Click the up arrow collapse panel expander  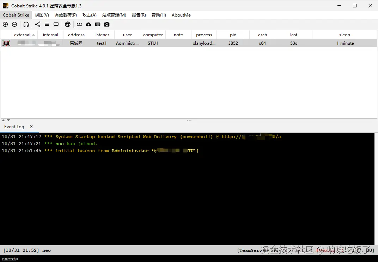[x=4, y=120]
